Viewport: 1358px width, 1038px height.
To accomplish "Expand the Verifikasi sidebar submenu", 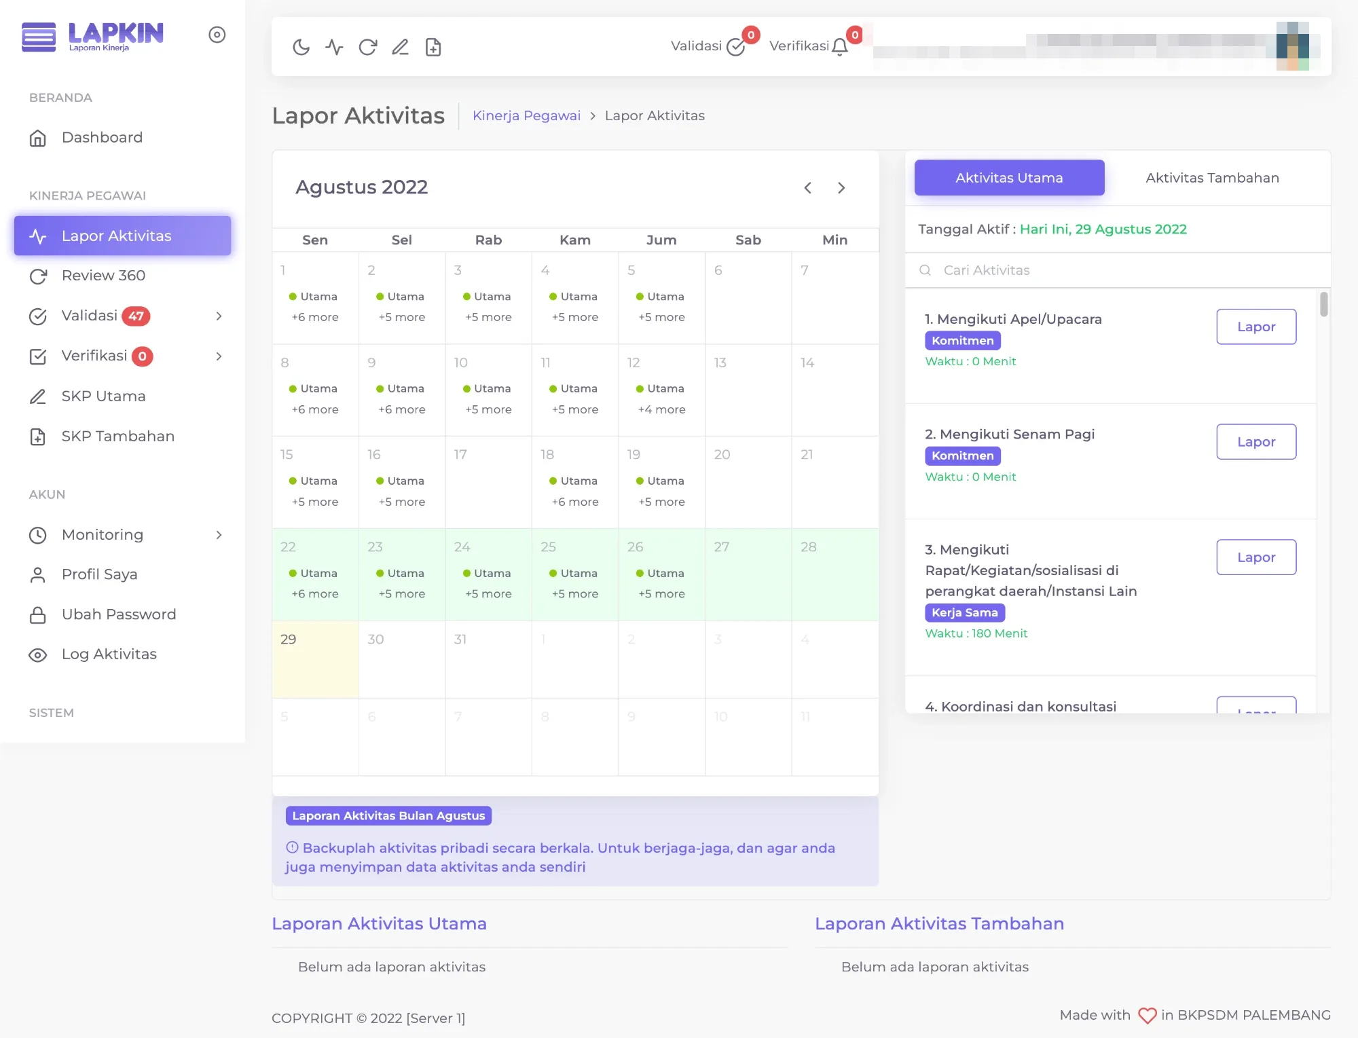I will tap(122, 356).
